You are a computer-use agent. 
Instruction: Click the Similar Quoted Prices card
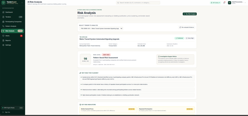click(x=108, y=110)
